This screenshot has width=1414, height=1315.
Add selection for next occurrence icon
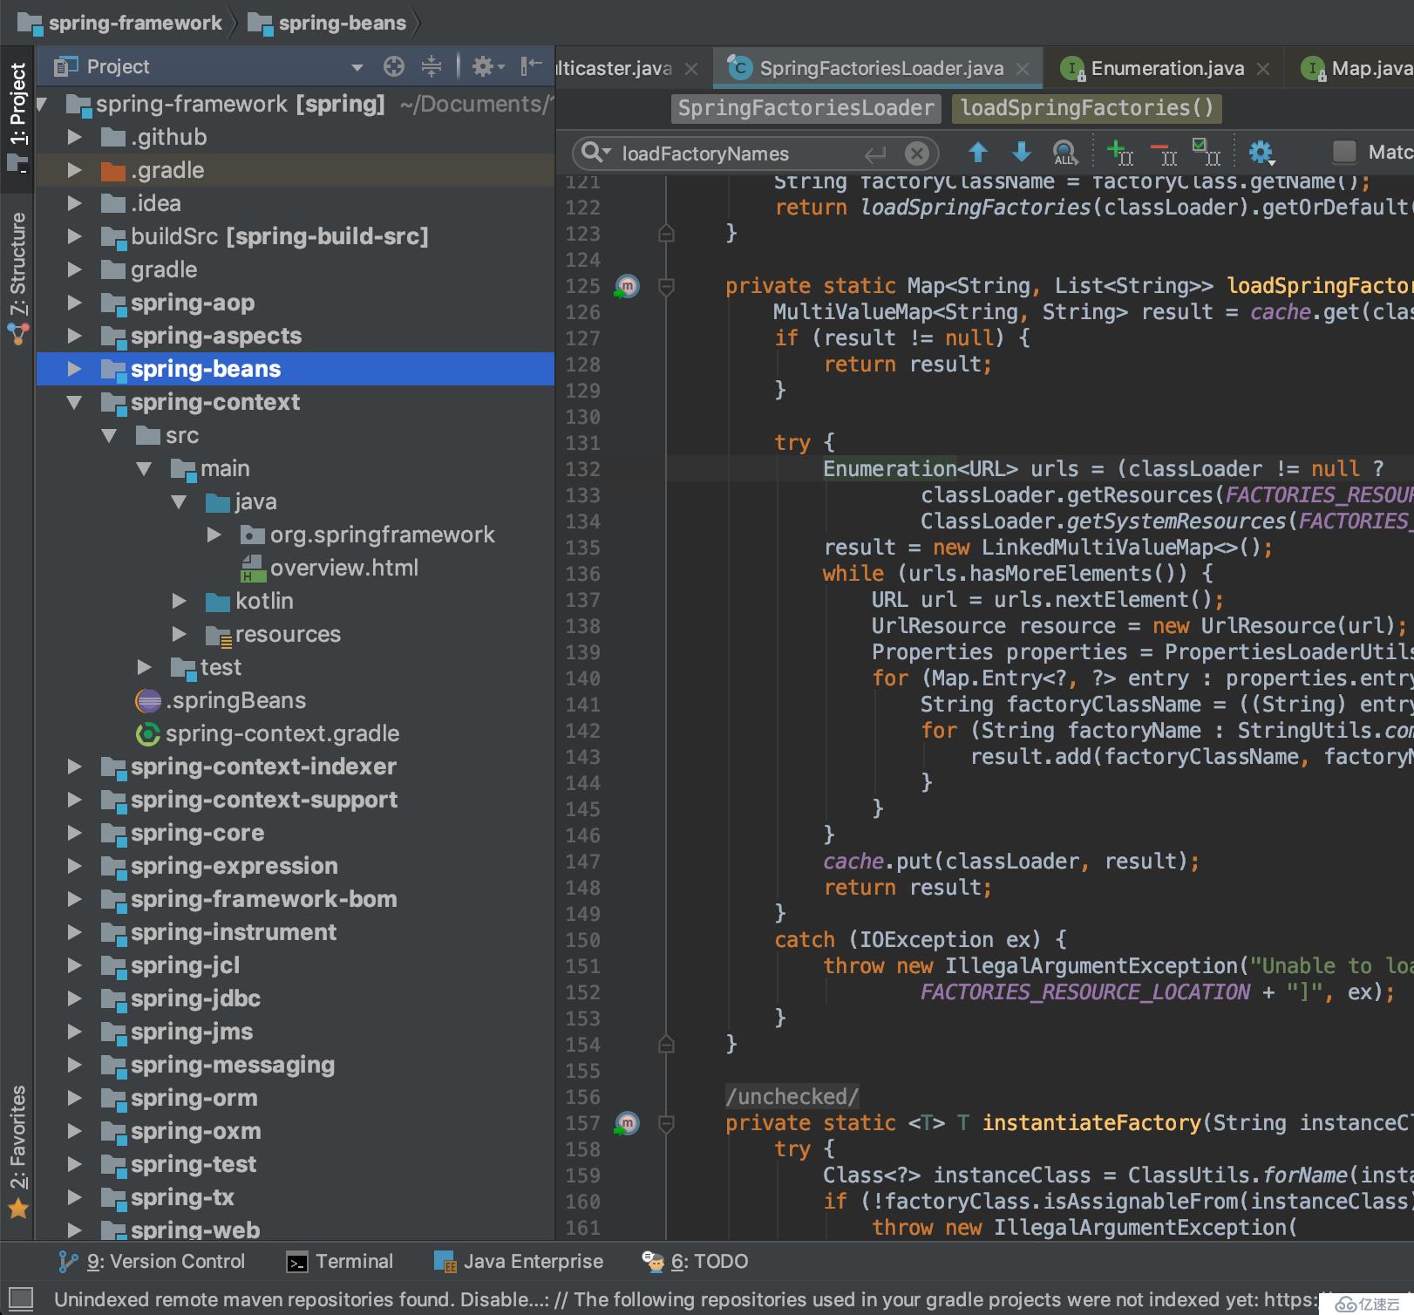(x=1120, y=152)
